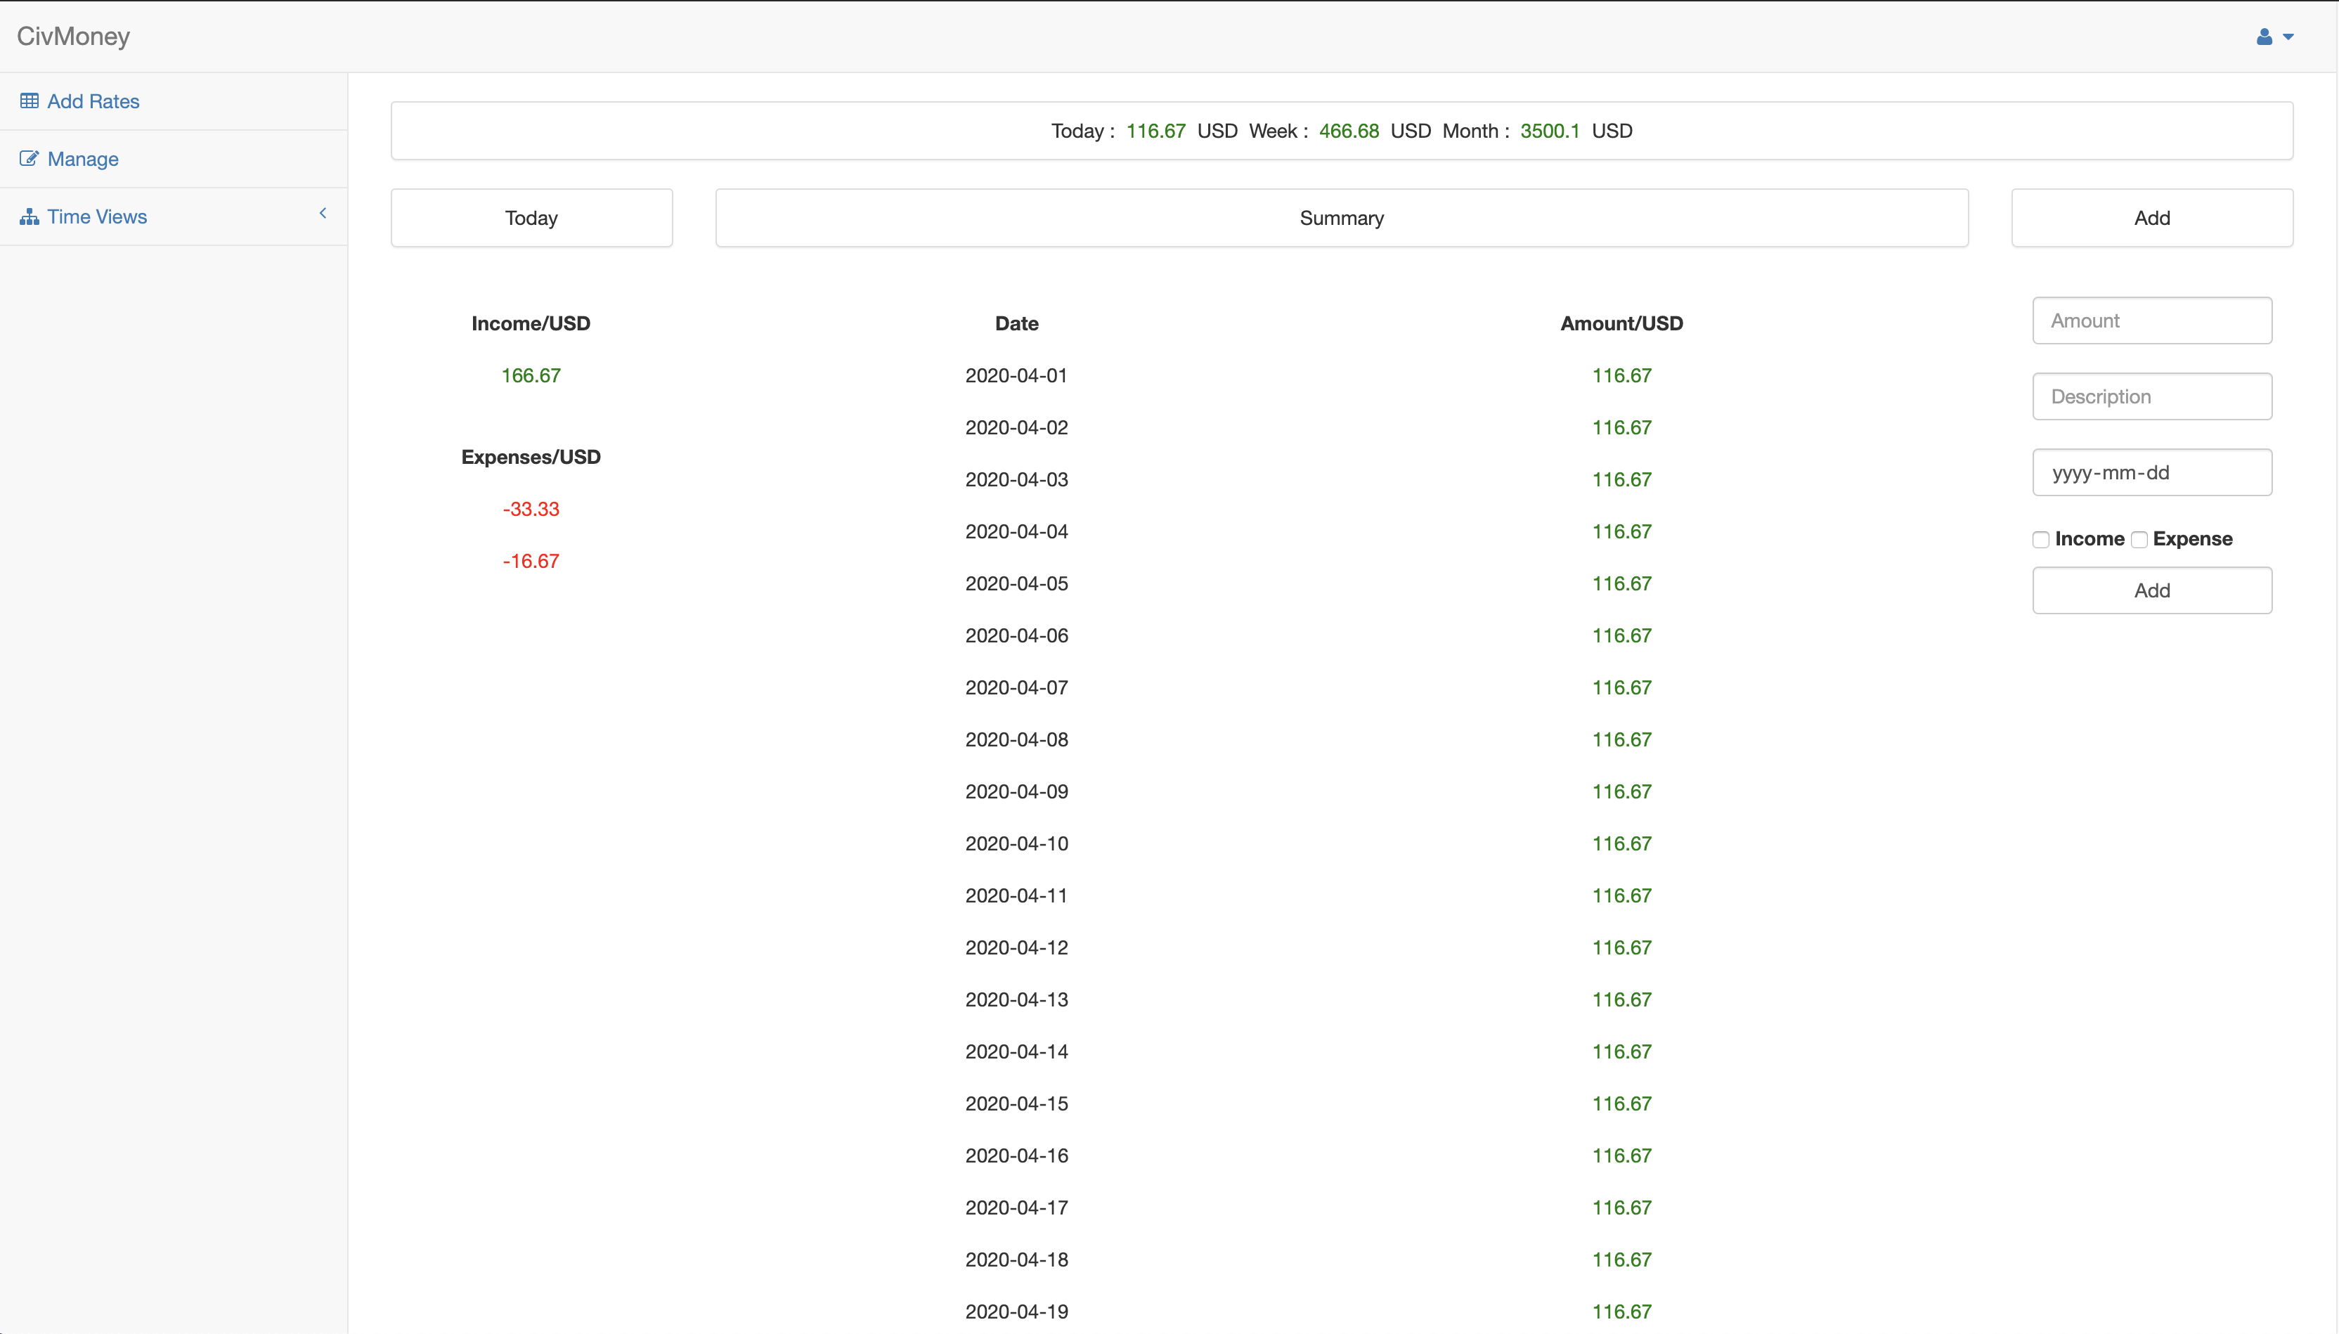Focus the Description input field
This screenshot has height=1334, width=2339.
[x=2151, y=396]
